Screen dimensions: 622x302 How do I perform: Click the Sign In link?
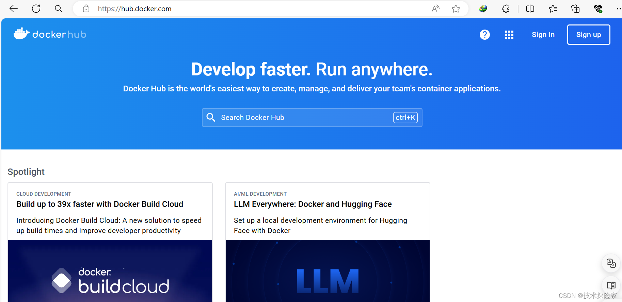543,35
